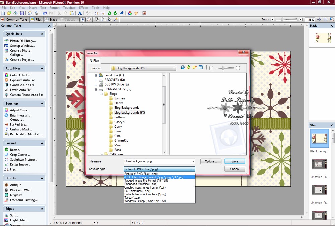This screenshot has height=226, width=335.
Task: Click the zoom-to-selection icon beside 58%
Action: click(325, 20)
